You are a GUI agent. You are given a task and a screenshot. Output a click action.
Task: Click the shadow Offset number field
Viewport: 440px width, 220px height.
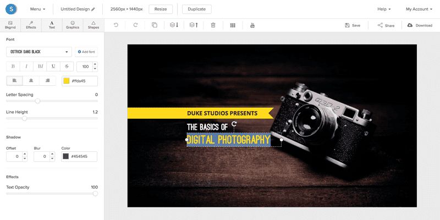14,156
